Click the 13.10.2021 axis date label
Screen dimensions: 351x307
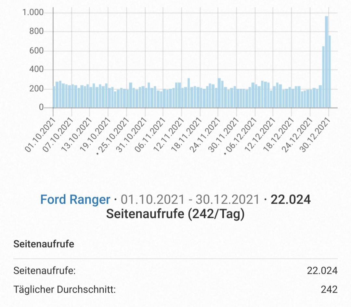point(77,135)
